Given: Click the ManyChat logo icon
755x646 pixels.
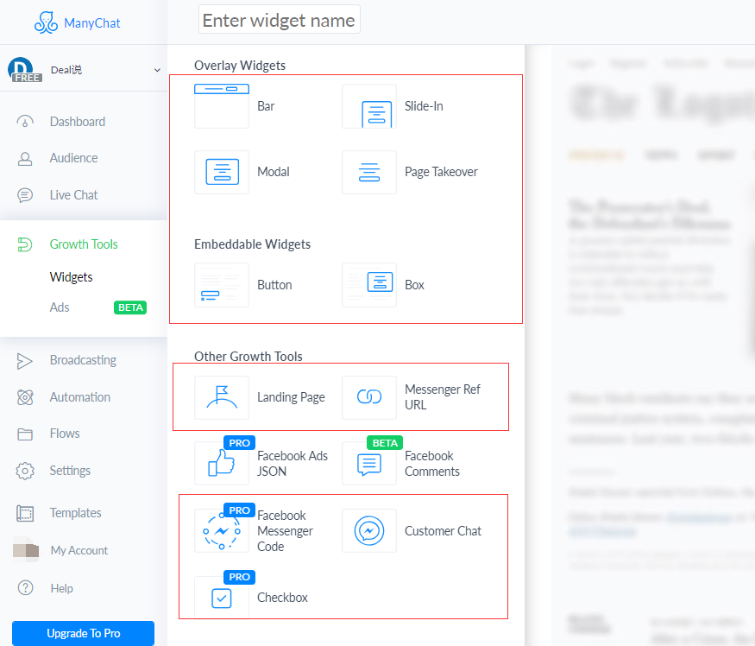Looking at the screenshot, I should [x=47, y=22].
